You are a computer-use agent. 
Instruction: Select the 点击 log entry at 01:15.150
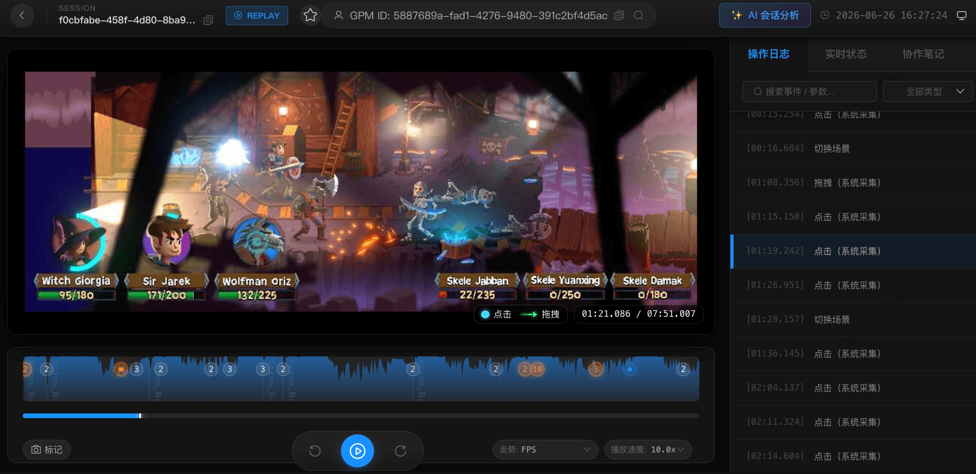click(853, 217)
